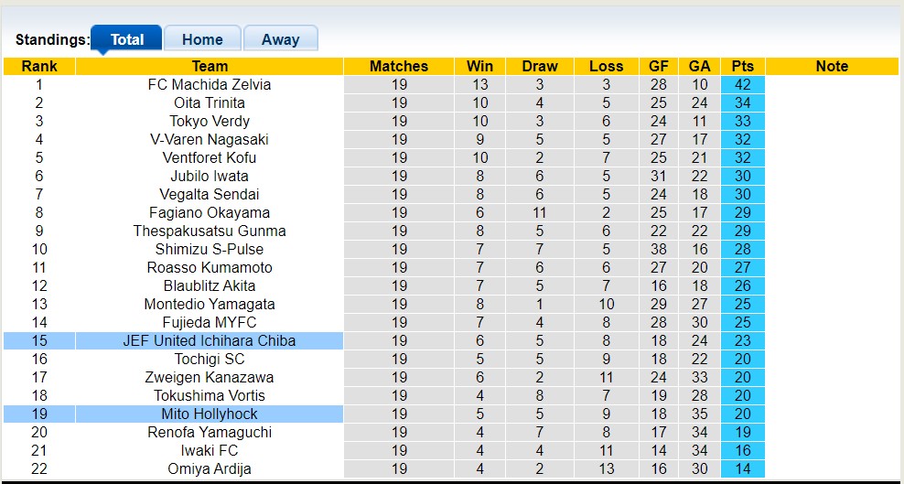
Task: Click the Pts column header
Action: click(x=743, y=66)
